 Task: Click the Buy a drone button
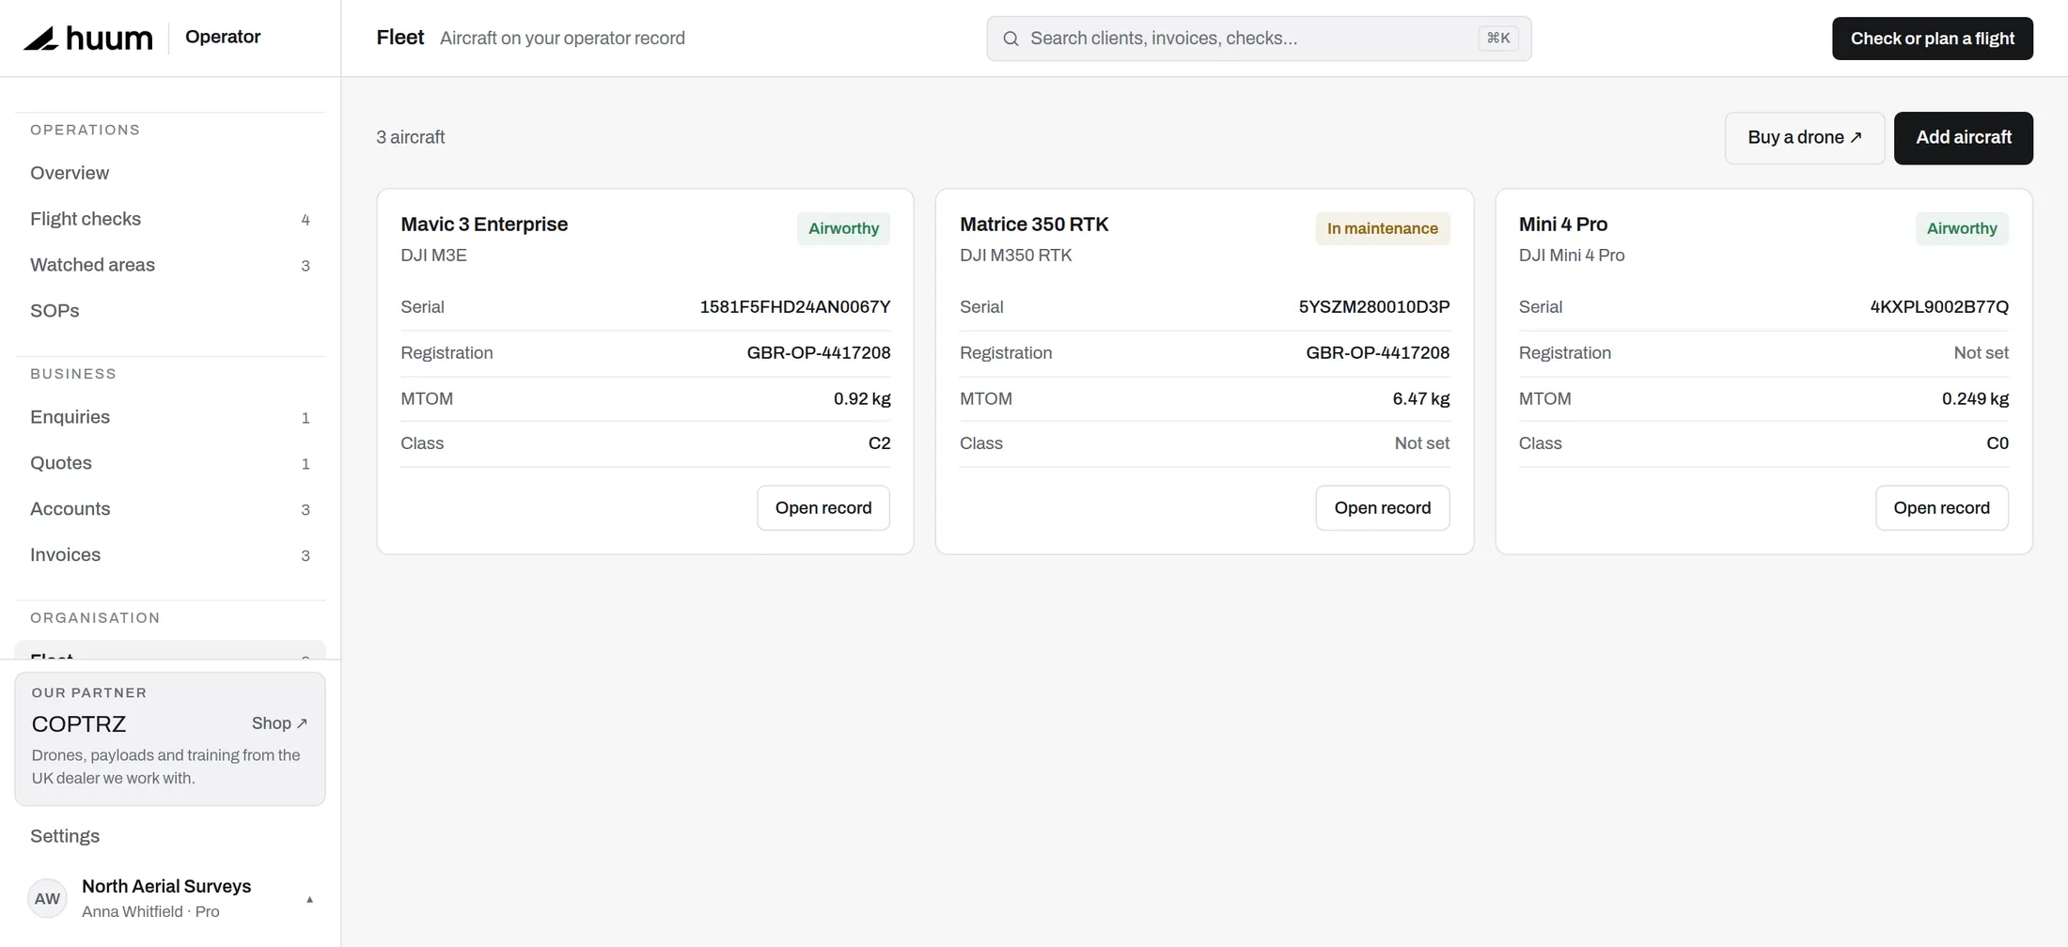tap(1804, 138)
